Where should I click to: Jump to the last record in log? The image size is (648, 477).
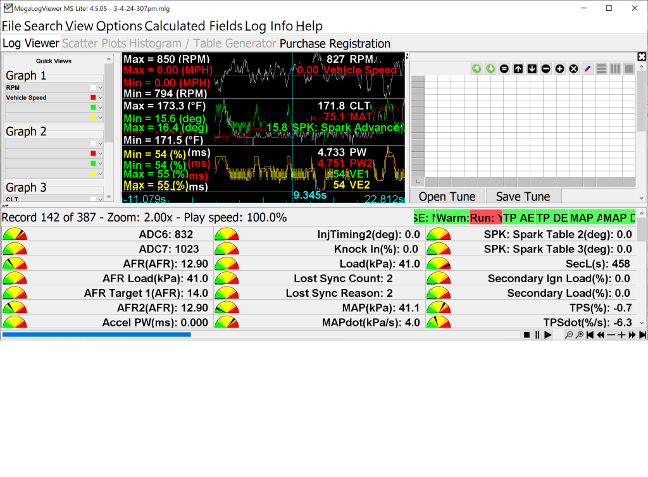(x=642, y=335)
